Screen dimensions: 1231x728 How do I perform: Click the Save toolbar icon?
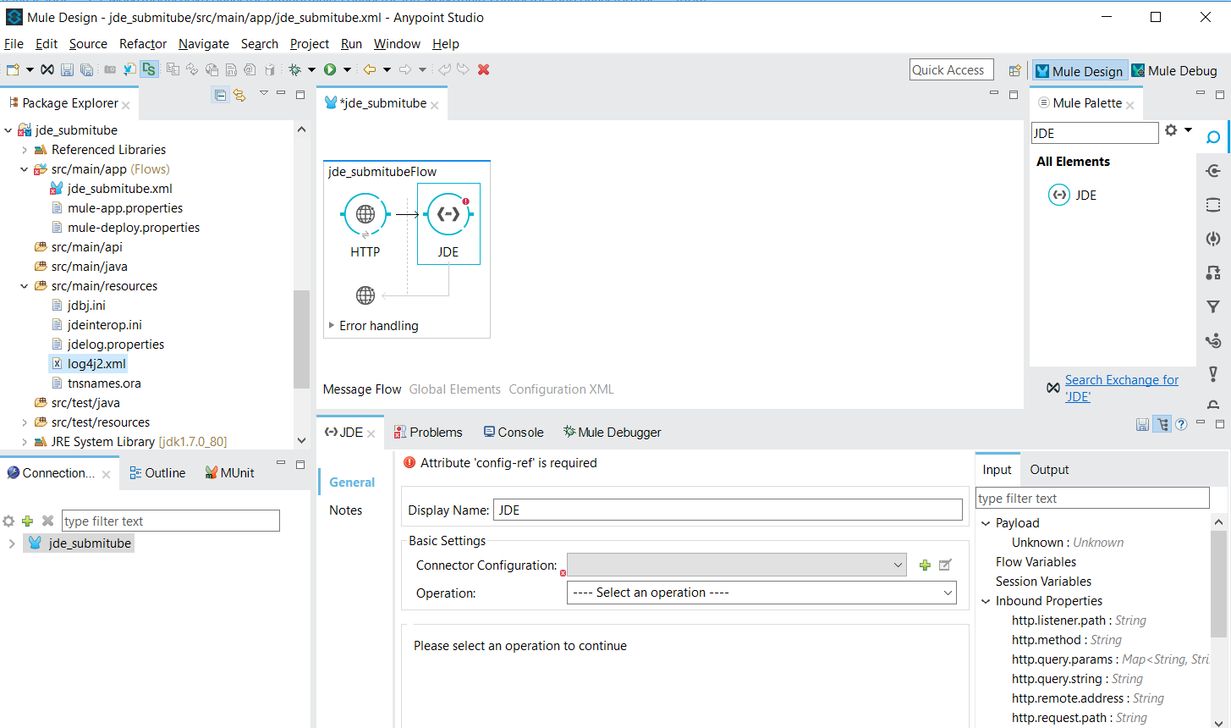(x=67, y=69)
